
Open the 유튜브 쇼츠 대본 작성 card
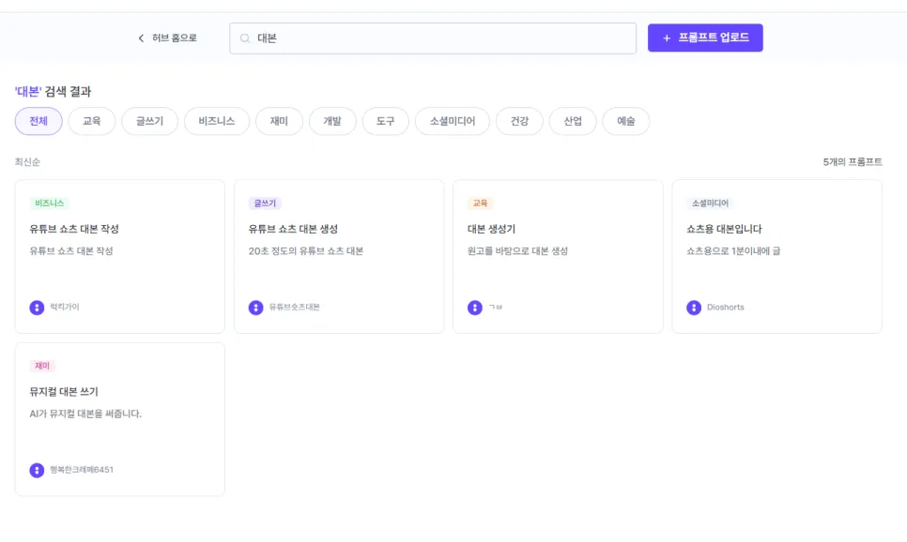120,257
